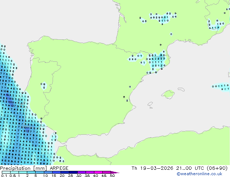Click the 'Precipitation' title word
The image size is (230, 177).
tap(15, 168)
